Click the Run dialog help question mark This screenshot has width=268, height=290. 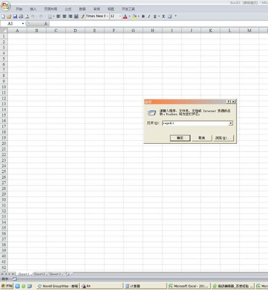tap(229, 101)
